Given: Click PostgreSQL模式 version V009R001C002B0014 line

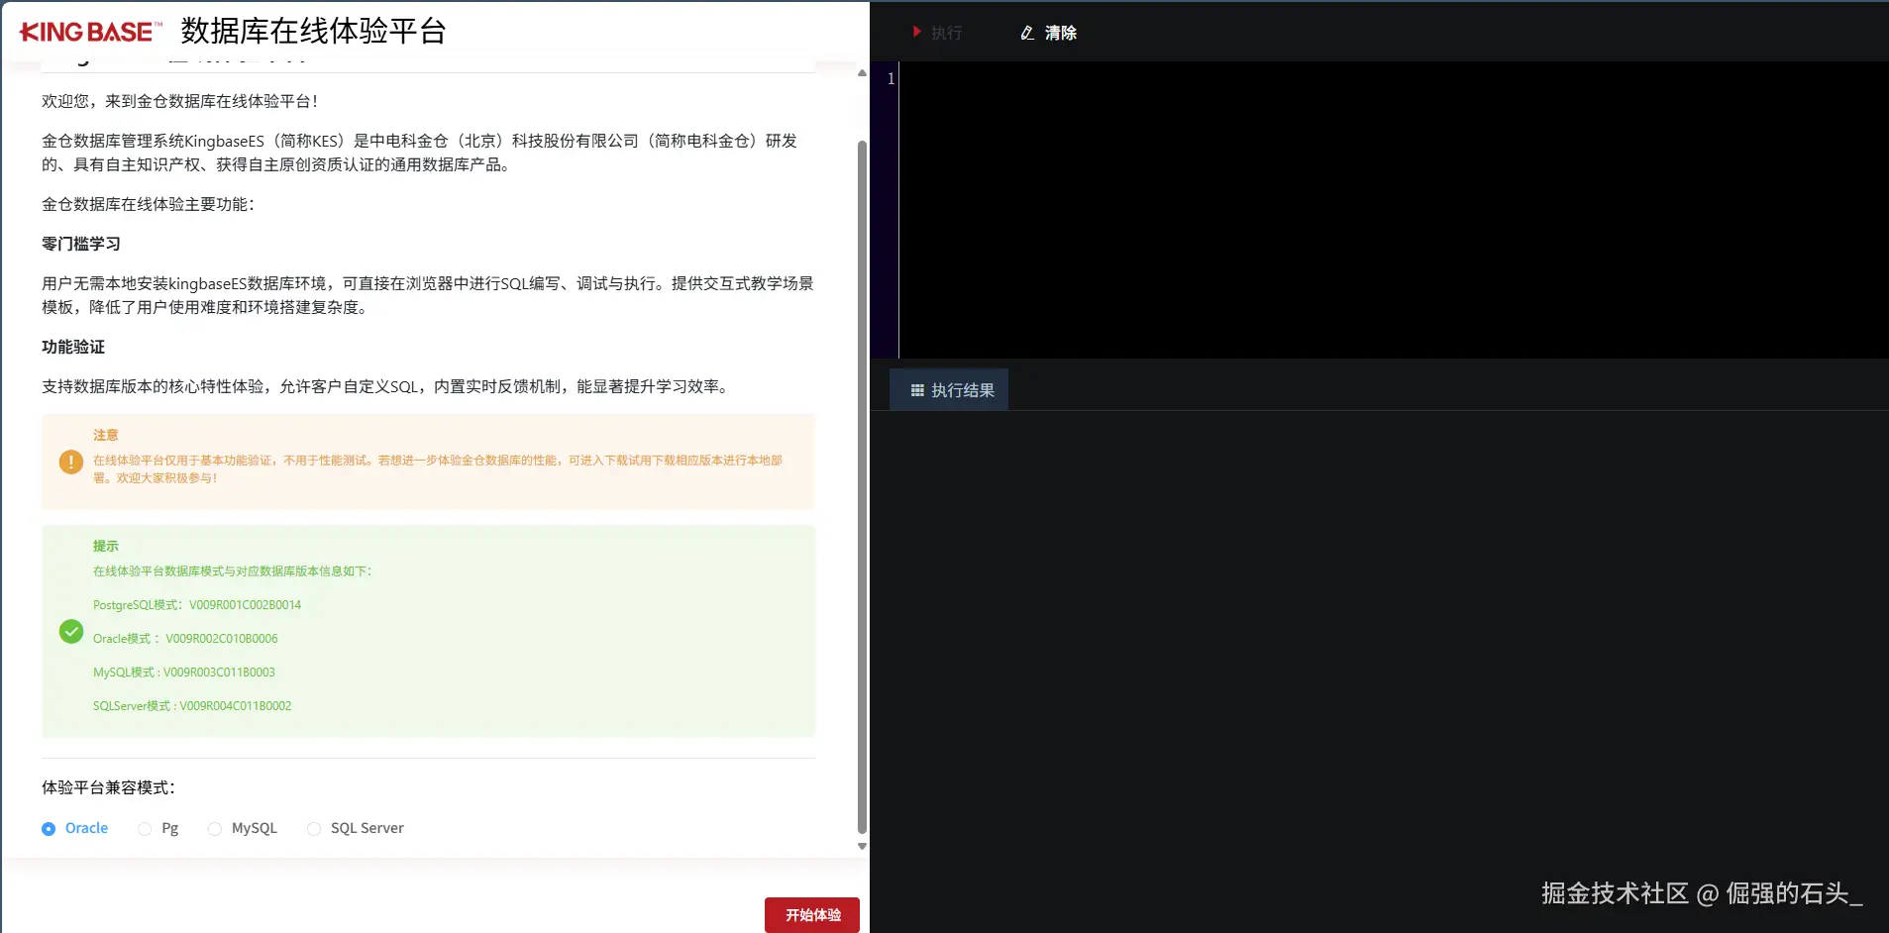Looking at the screenshot, I should click(197, 605).
